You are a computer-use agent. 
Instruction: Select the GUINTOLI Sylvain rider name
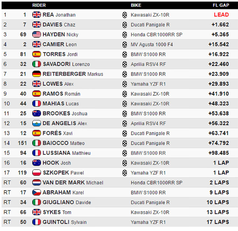(65, 222)
